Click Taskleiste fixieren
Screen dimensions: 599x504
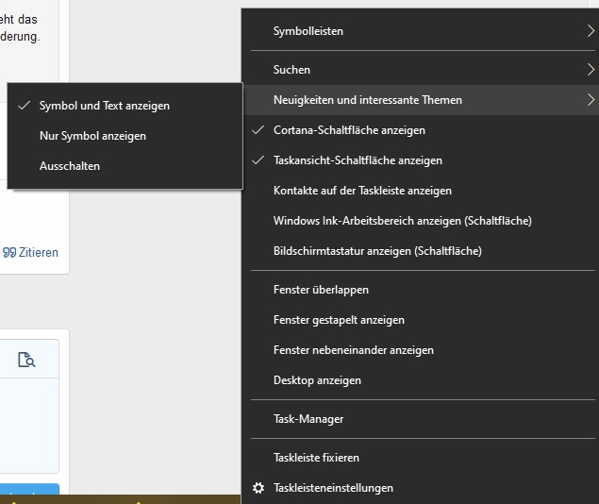pyautogui.click(x=316, y=458)
